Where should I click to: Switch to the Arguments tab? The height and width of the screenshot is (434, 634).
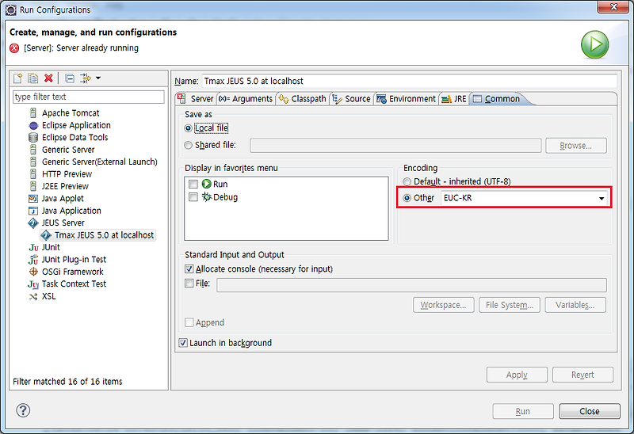(246, 98)
